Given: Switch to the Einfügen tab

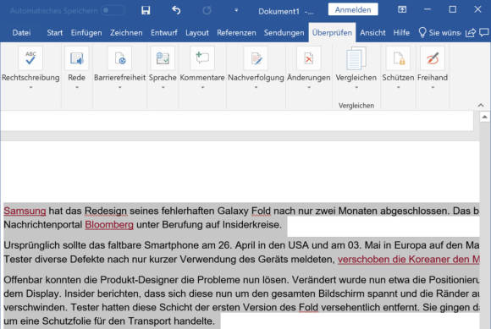Looking at the screenshot, I should 86,32.
